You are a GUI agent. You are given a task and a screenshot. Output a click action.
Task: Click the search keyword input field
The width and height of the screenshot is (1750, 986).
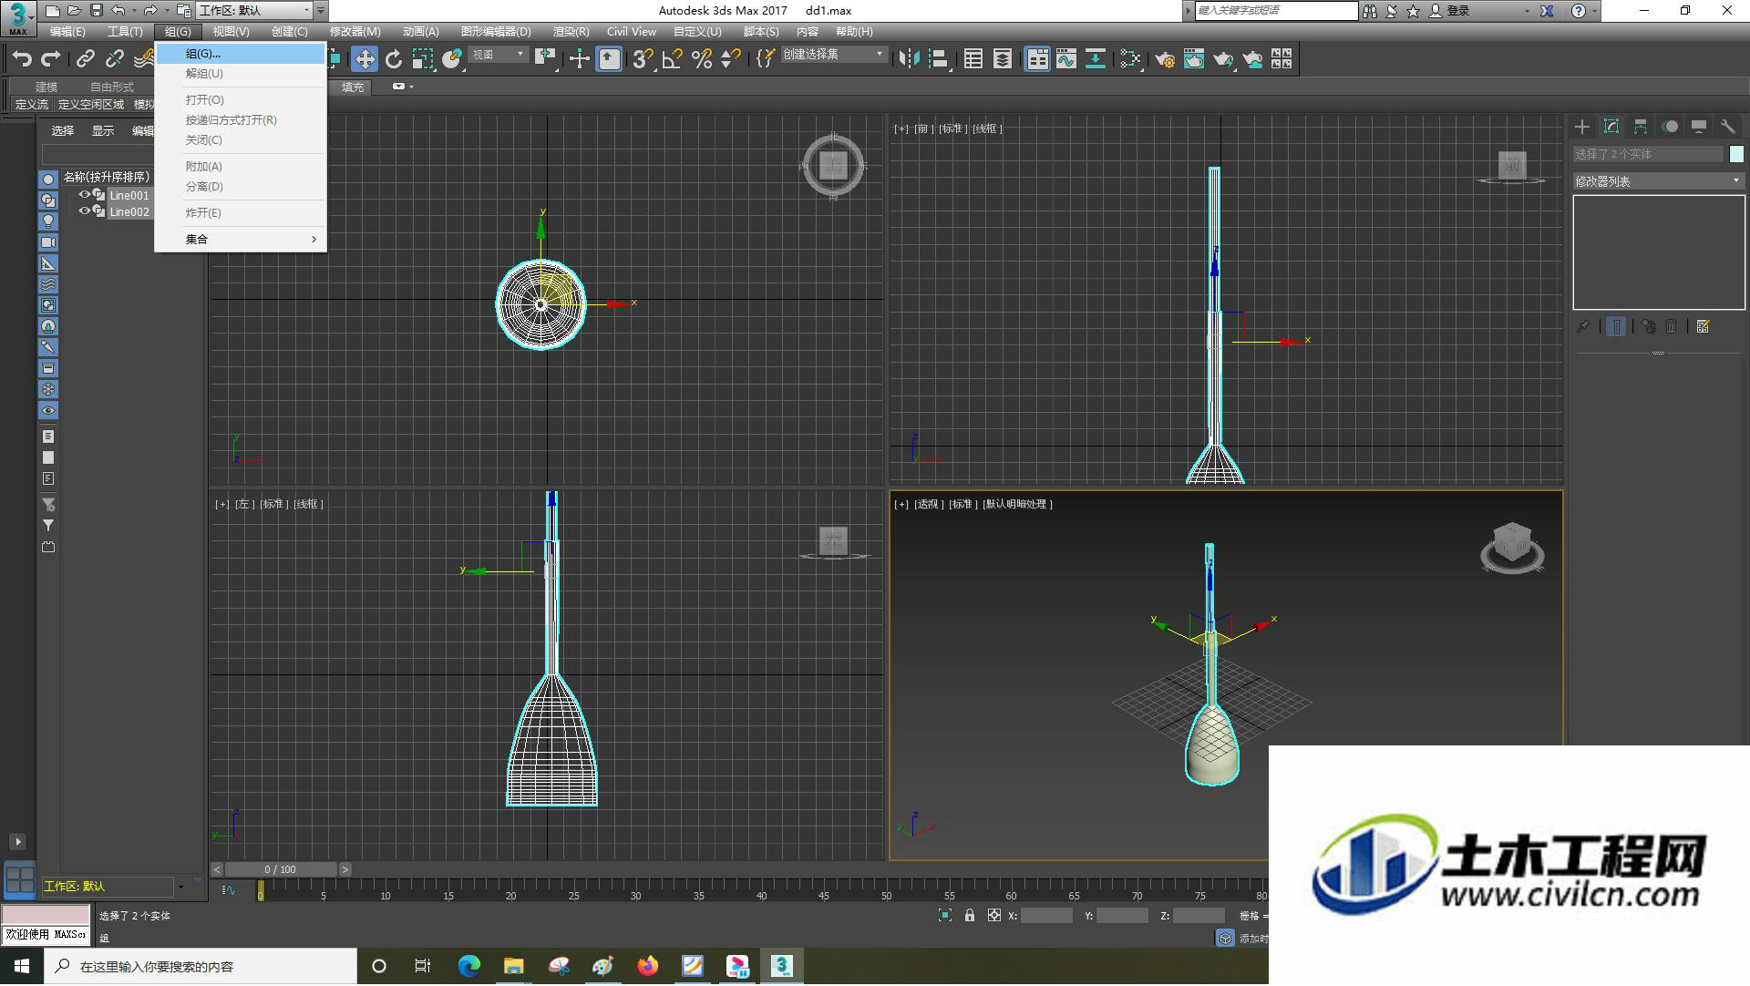coord(1276,10)
